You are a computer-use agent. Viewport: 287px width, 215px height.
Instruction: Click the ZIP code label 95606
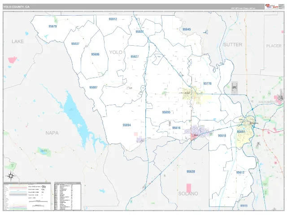point(95,54)
